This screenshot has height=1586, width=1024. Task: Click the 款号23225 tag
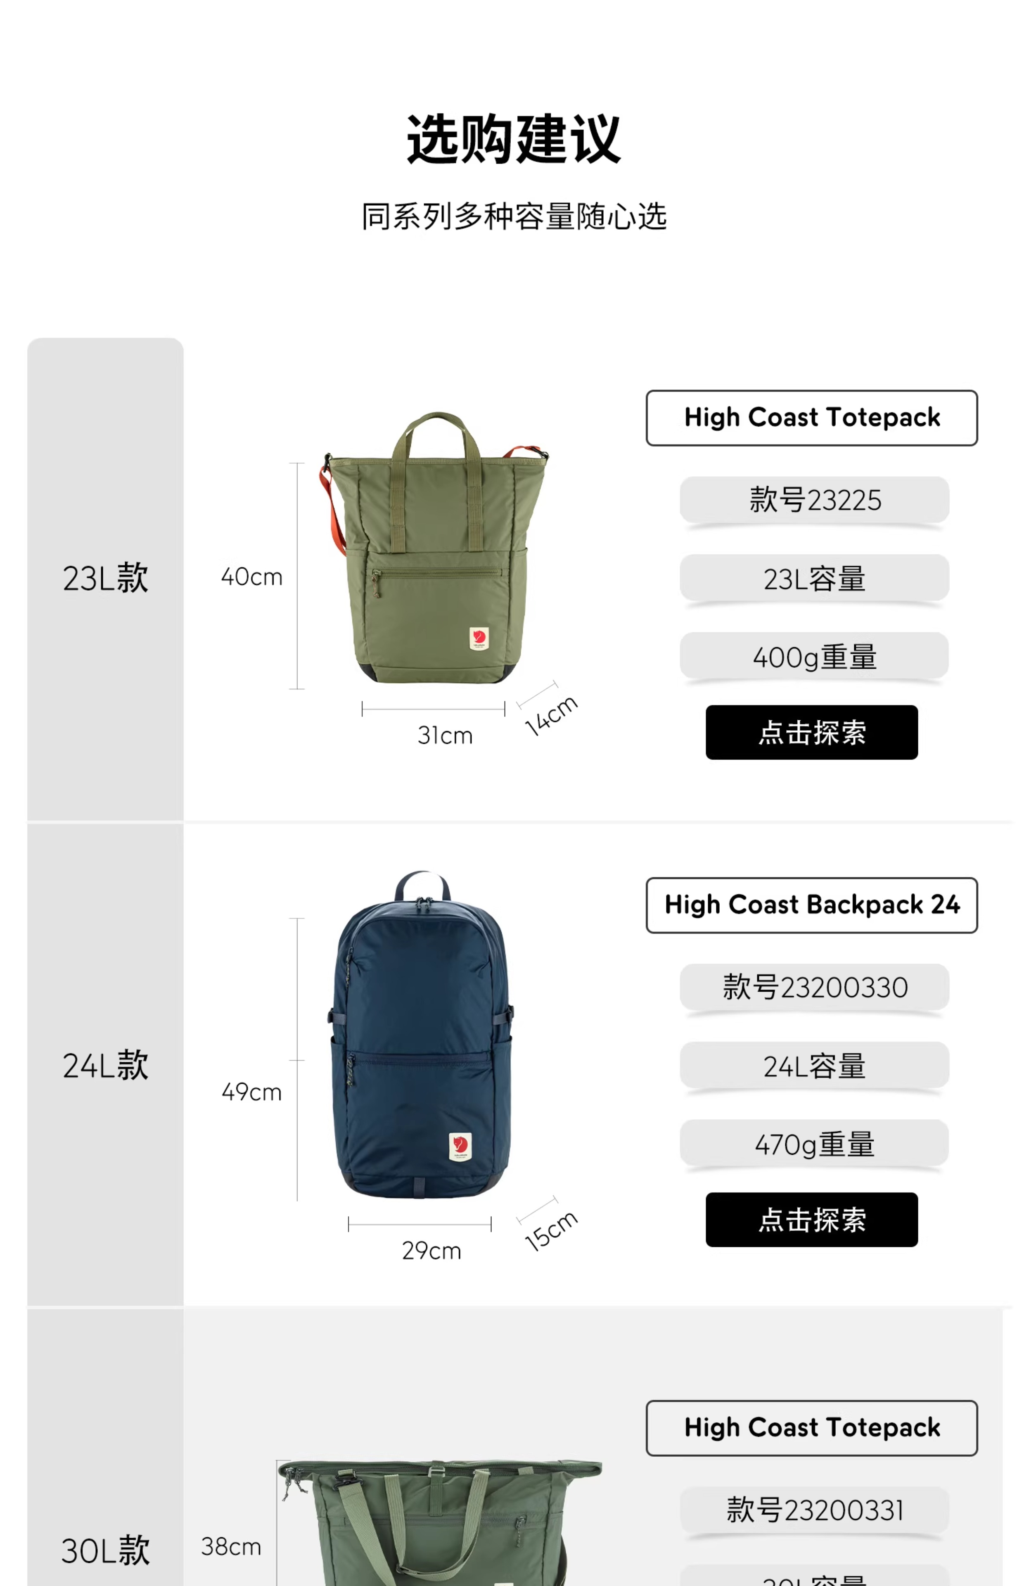coord(815,499)
